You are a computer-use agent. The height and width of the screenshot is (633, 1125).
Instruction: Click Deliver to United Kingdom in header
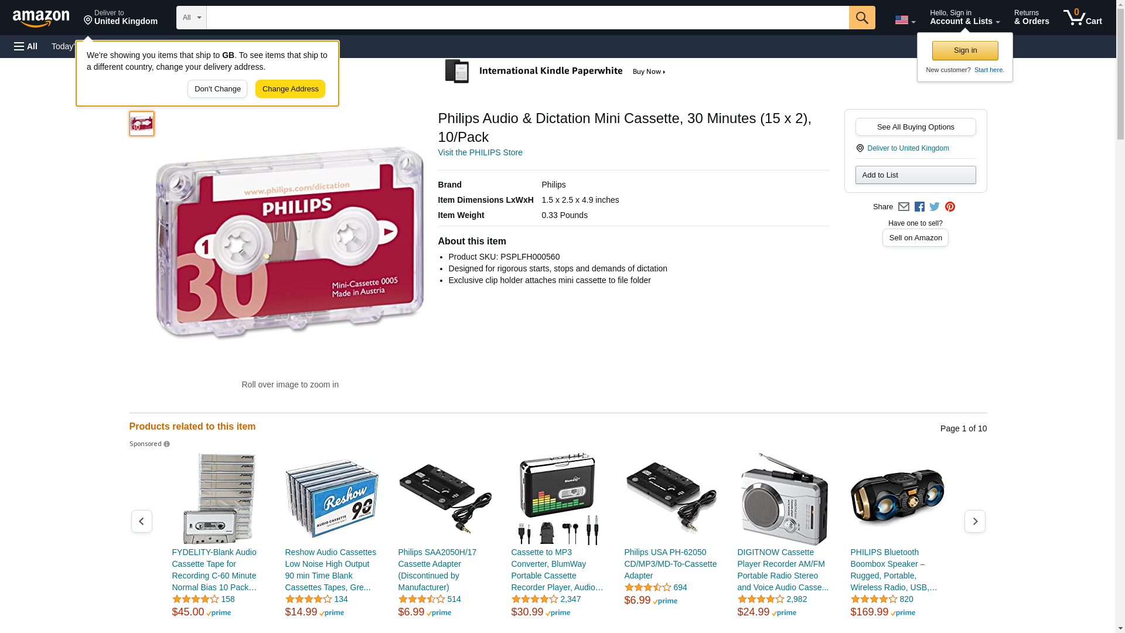pyautogui.click(x=121, y=18)
